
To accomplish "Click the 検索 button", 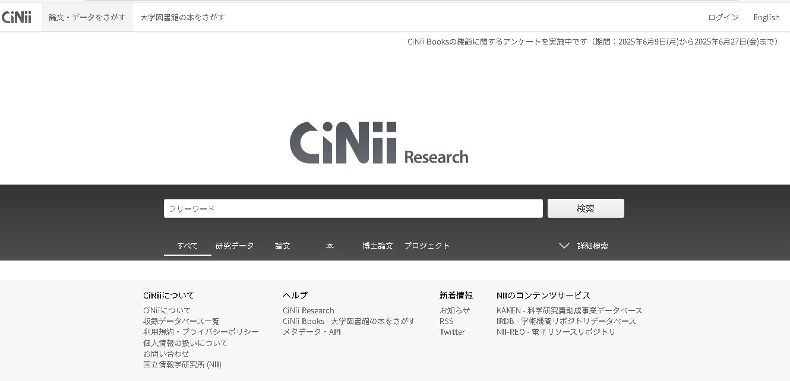I will click(x=586, y=208).
